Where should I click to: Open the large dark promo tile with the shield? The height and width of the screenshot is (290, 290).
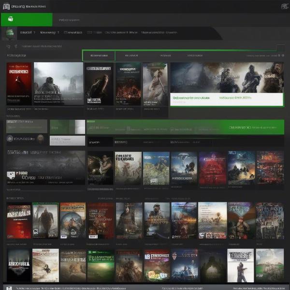coord(46,168)
